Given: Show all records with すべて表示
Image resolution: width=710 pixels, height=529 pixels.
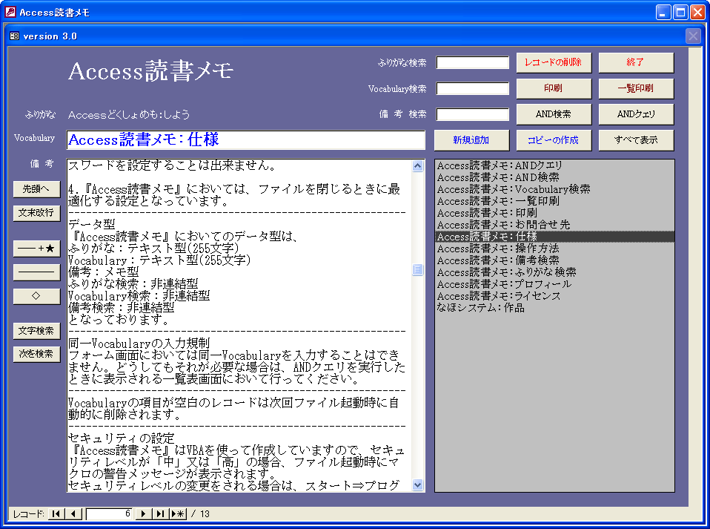Looking at the screenshot, I should click(x=636, y=140).
